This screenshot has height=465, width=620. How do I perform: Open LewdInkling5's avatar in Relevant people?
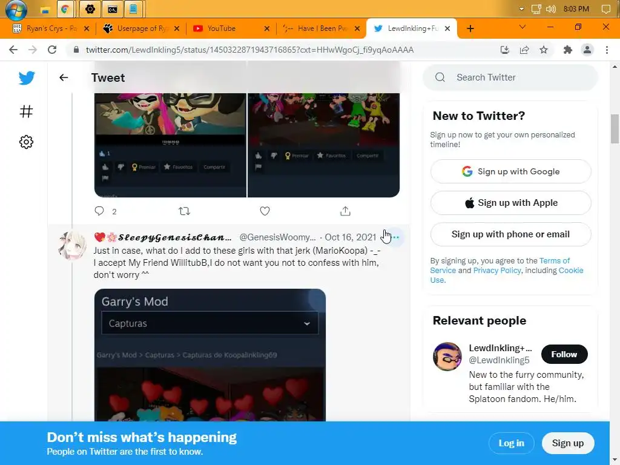point(447,356)
